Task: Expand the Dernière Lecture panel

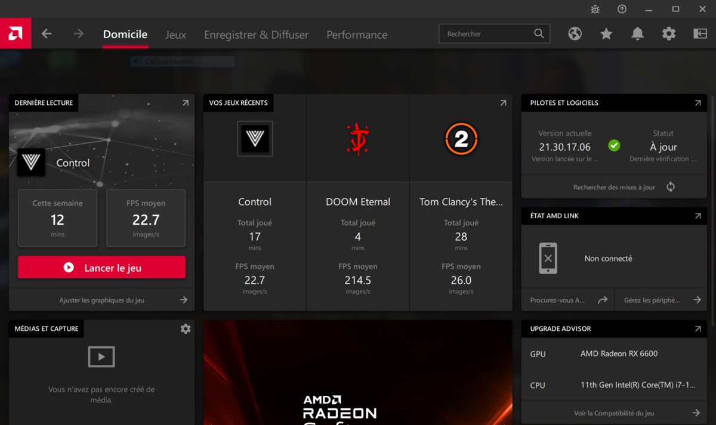Action: tap(186, 103)
